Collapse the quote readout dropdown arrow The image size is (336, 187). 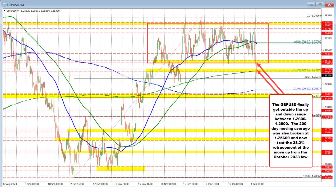tap(4, 11)
